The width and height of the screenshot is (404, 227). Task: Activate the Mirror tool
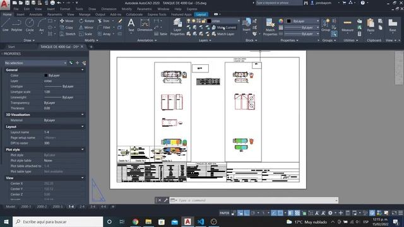tap(86, 27)
